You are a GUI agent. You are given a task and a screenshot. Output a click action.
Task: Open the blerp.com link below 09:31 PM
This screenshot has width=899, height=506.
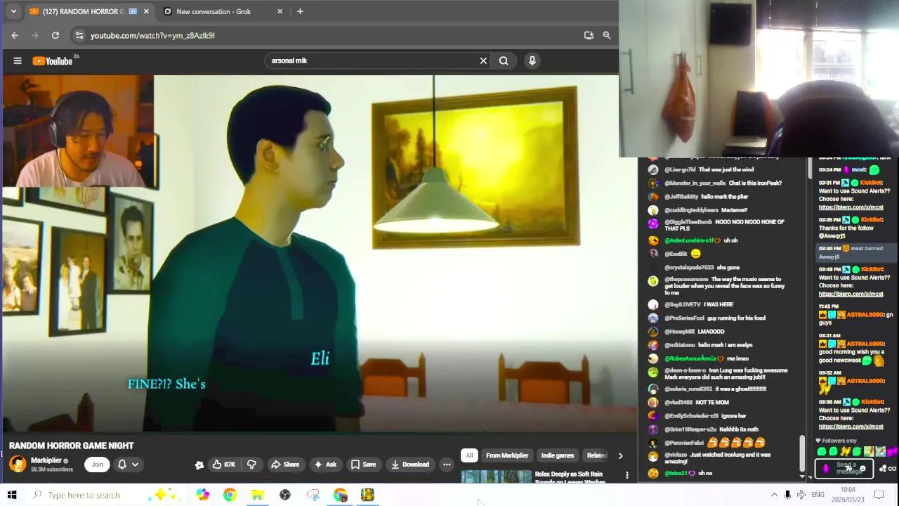[x=851, y=207]
